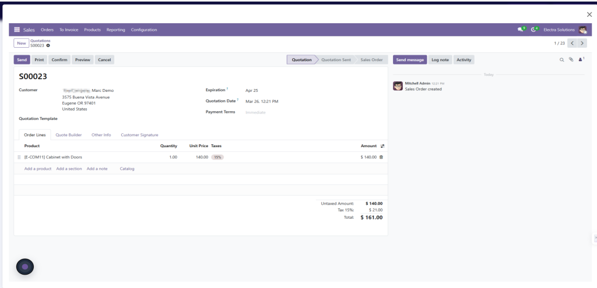Sort by the Product column header
This screenshot has width=597, height=288.
[32, 146]
